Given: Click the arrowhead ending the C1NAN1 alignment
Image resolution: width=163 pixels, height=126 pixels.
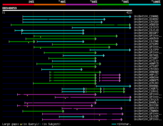Looking at the screenshot, I should point(130,16).
